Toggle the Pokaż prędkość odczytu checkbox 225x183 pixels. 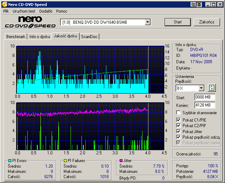178,137
